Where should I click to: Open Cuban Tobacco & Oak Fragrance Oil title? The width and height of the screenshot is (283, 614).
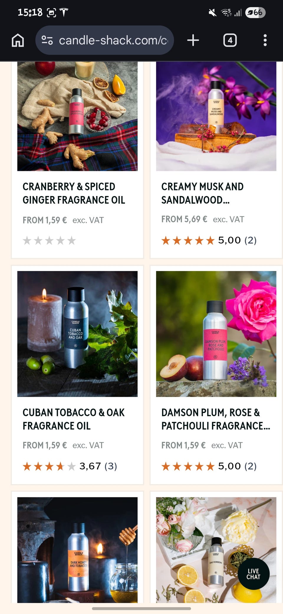pos(73,419)
